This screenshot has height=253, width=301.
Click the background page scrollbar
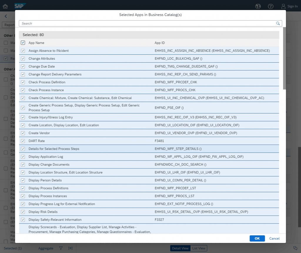299,187
